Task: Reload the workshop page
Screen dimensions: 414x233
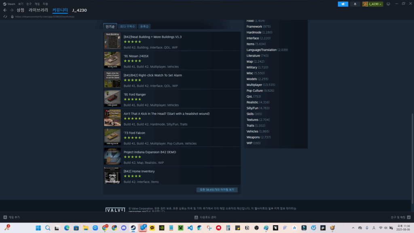Action: click(5, 17)
